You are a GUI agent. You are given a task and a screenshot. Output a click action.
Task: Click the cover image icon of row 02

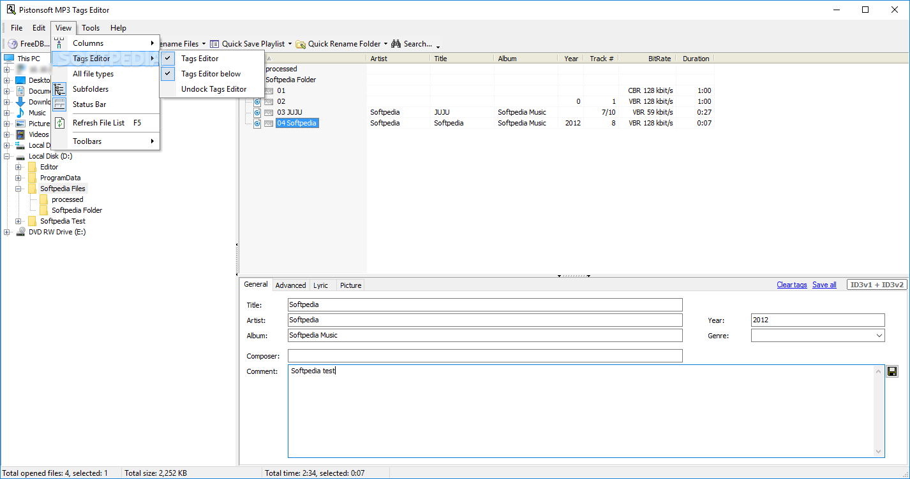pyautogui.click(x=269, y=102)
